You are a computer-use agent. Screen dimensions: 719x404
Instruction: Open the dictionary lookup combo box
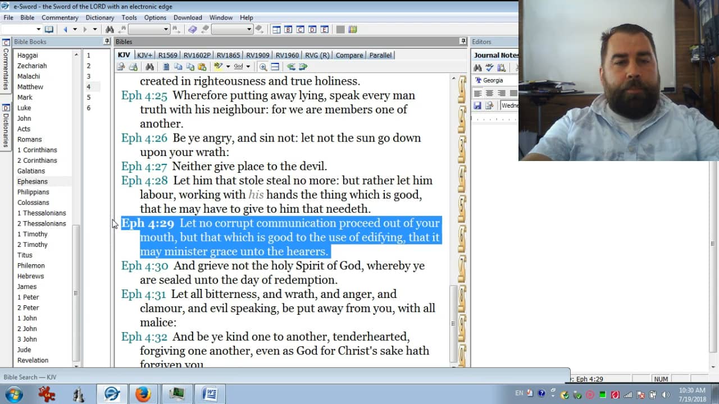[232, 29]
